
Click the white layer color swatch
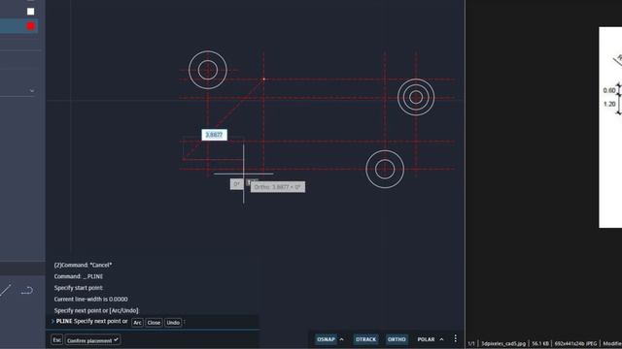click(x=30, y=12)
